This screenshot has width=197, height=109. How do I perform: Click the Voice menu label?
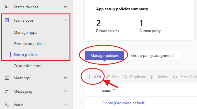click(x=18, y=105)
